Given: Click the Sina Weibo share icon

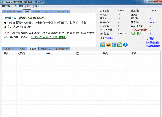Looking at the screenshot, I should point(108,45).
